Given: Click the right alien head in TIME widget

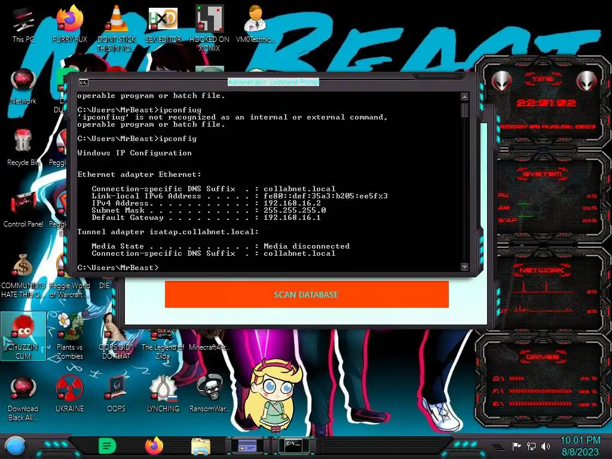Looking at the screenshot, I should tap(587, 81).
